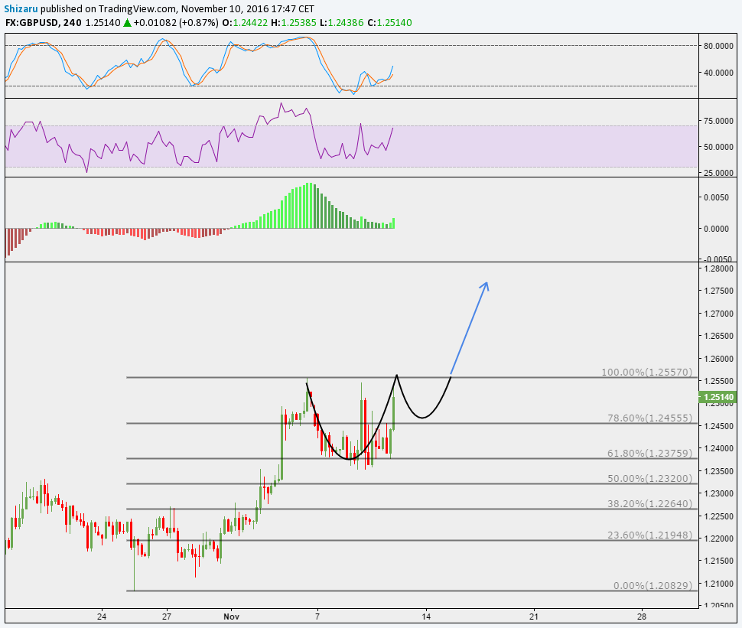Image resolution: width=742 pixels, height=628 pixels.
Task: Click the 40.0000 stochastic scale label
Action: click(x=719, y=73)
